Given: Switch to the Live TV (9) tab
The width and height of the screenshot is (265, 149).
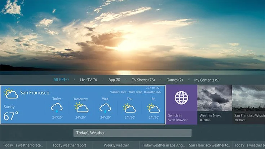Looking at the screenshot, I should [88, 80].
